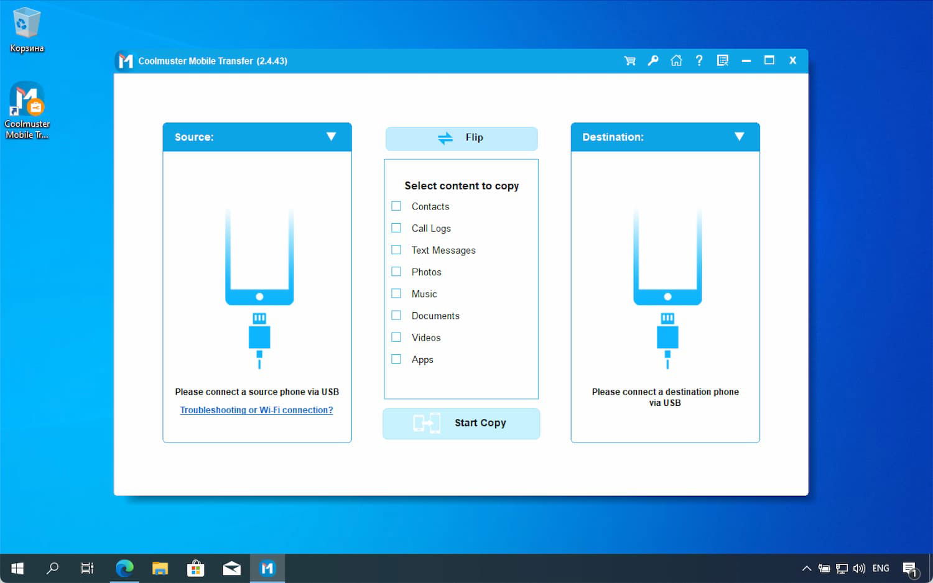Select the Apps checkbox

(396, 359)
